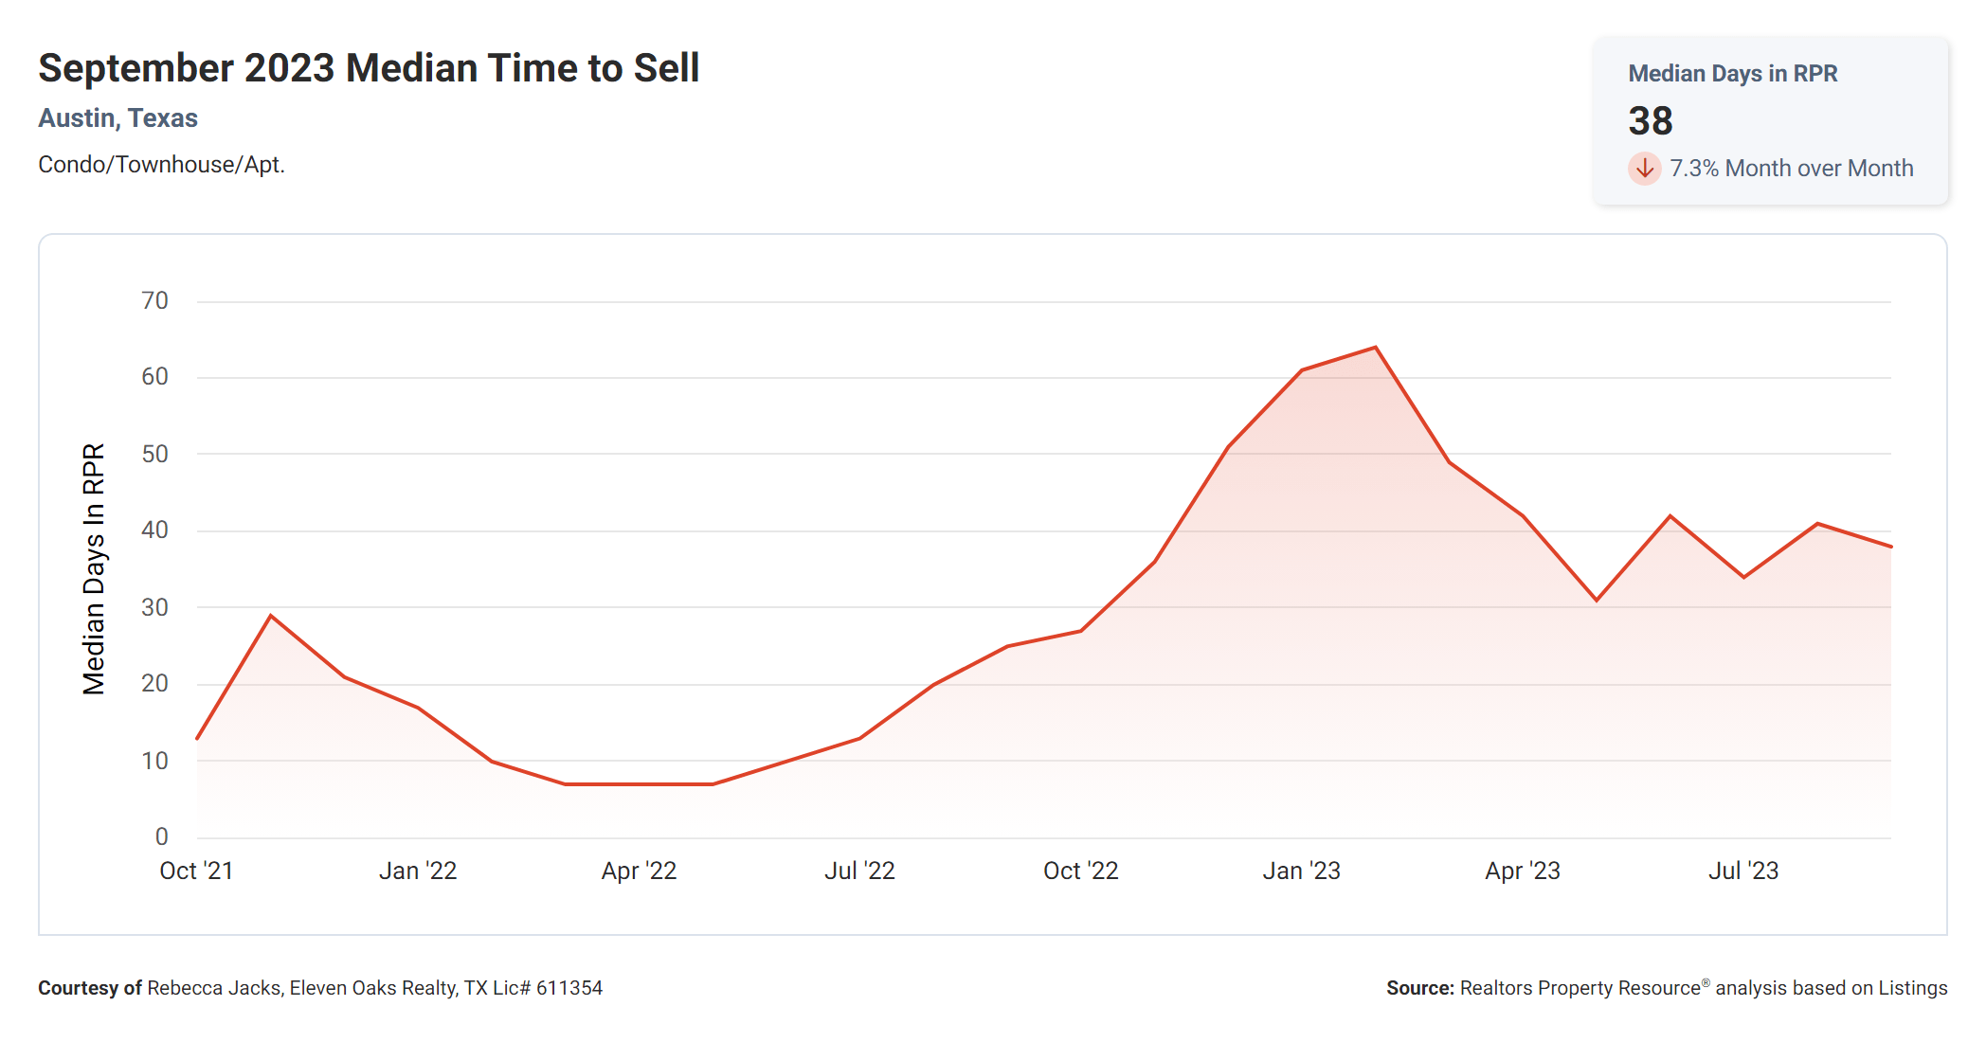This screenshot has height=1042, width=1986.
Task: Click the "0" label on the y-axis
Action: [162, 837]
